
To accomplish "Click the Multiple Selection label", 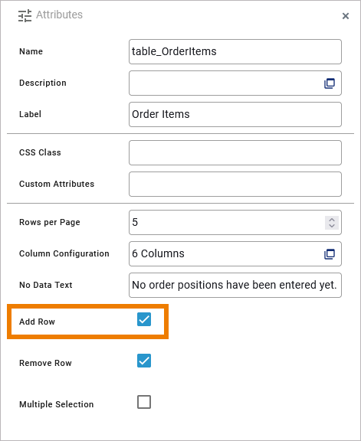I will pos(56,404).
